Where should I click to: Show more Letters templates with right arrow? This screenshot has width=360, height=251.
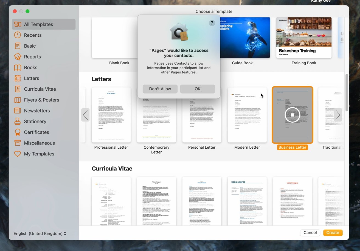click(x=338, y=115)
